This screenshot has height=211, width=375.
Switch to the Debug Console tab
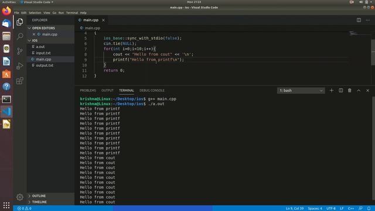tap(152, 90)
